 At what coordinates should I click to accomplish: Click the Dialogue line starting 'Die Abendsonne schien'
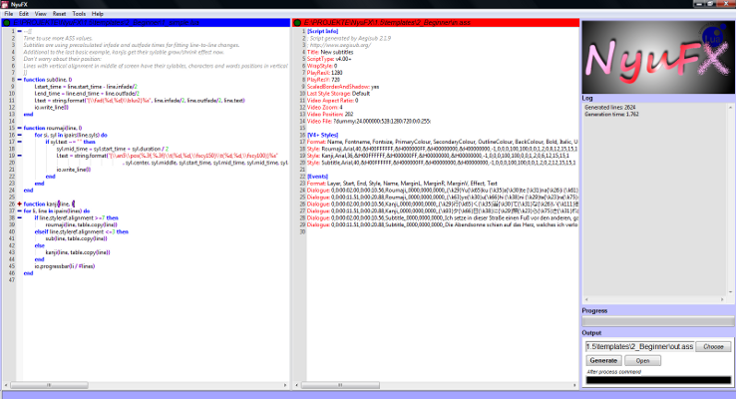point(443,224)
